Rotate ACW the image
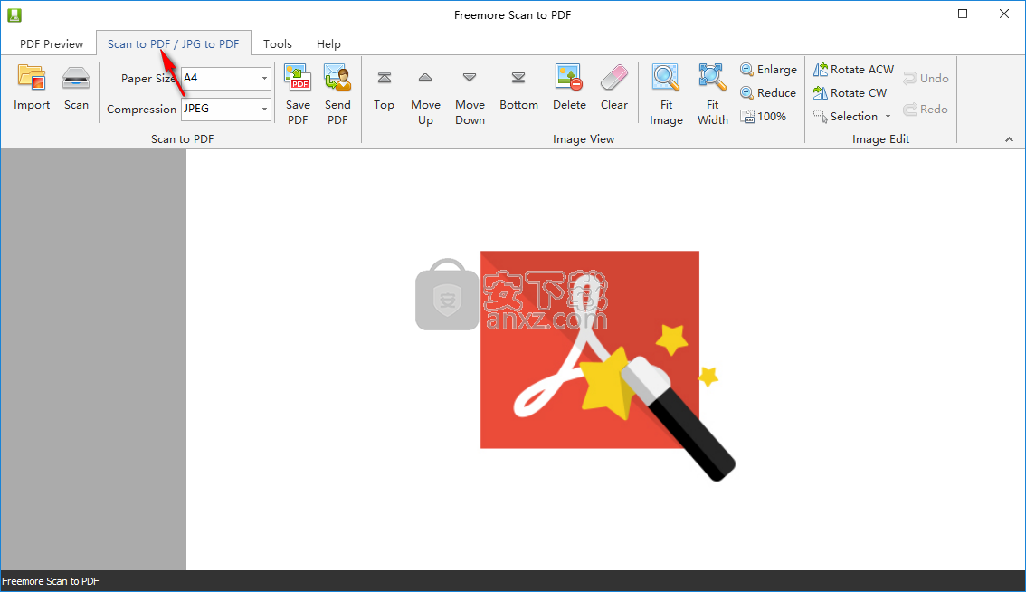Image resolution: width=1026 pixels, height=592 pixels. [x=854, y=70]
